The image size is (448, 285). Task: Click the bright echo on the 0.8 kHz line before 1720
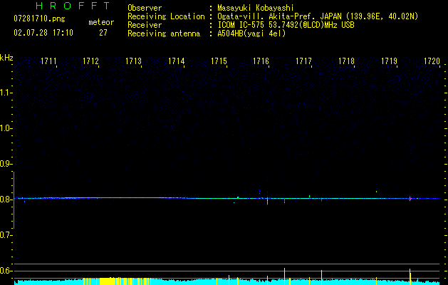(410, 198)
